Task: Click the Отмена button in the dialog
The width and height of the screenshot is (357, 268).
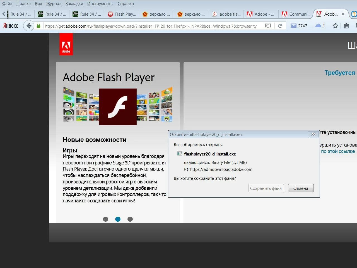Action: tap(301, 188)
